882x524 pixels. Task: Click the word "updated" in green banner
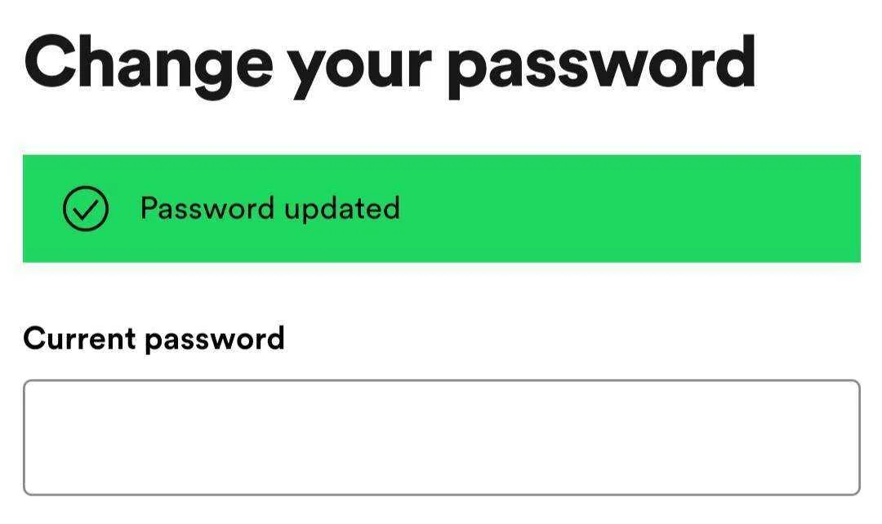coord(342,209)
